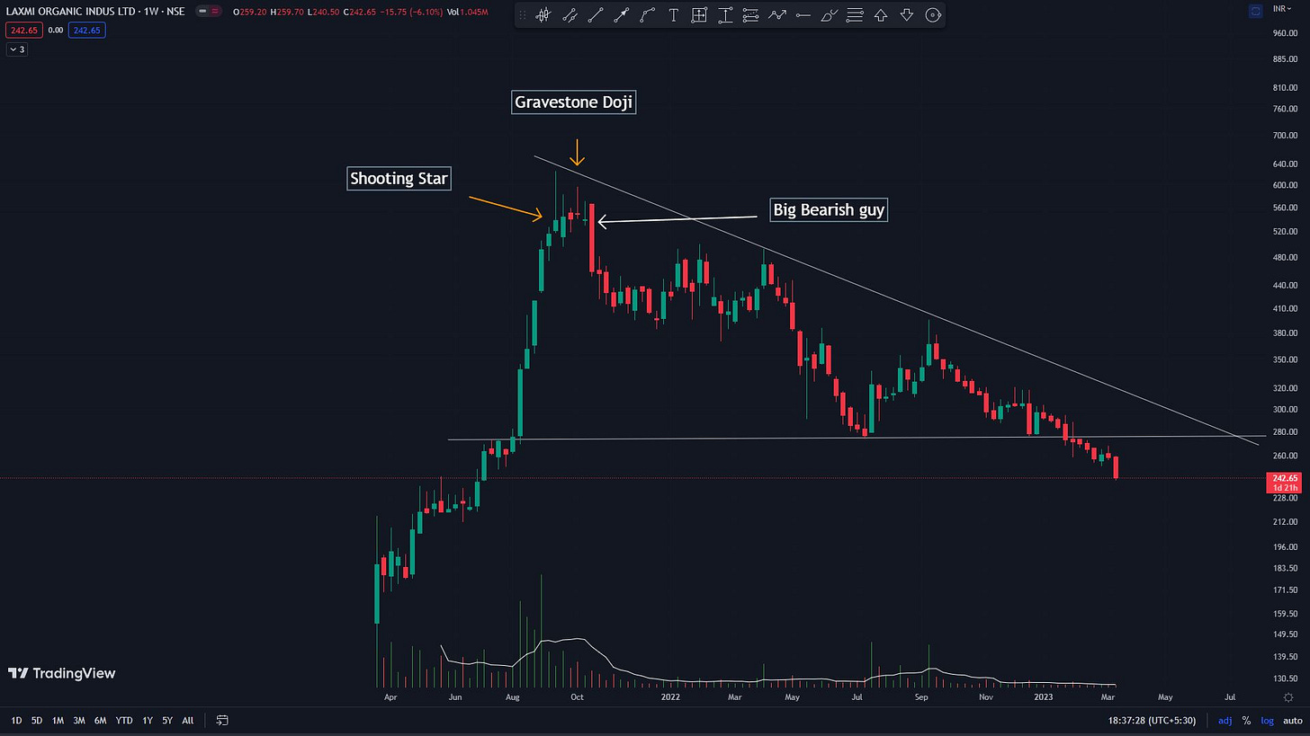Switch to 6M date range

click(x=100, y=721)
